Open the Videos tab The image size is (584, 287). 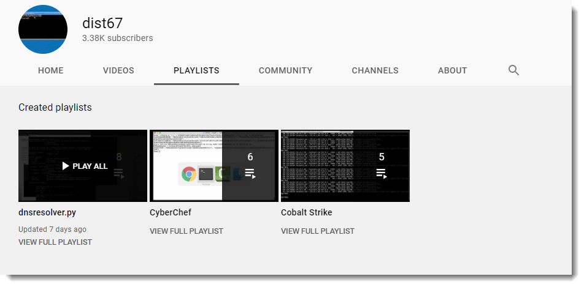pos(118,70)
